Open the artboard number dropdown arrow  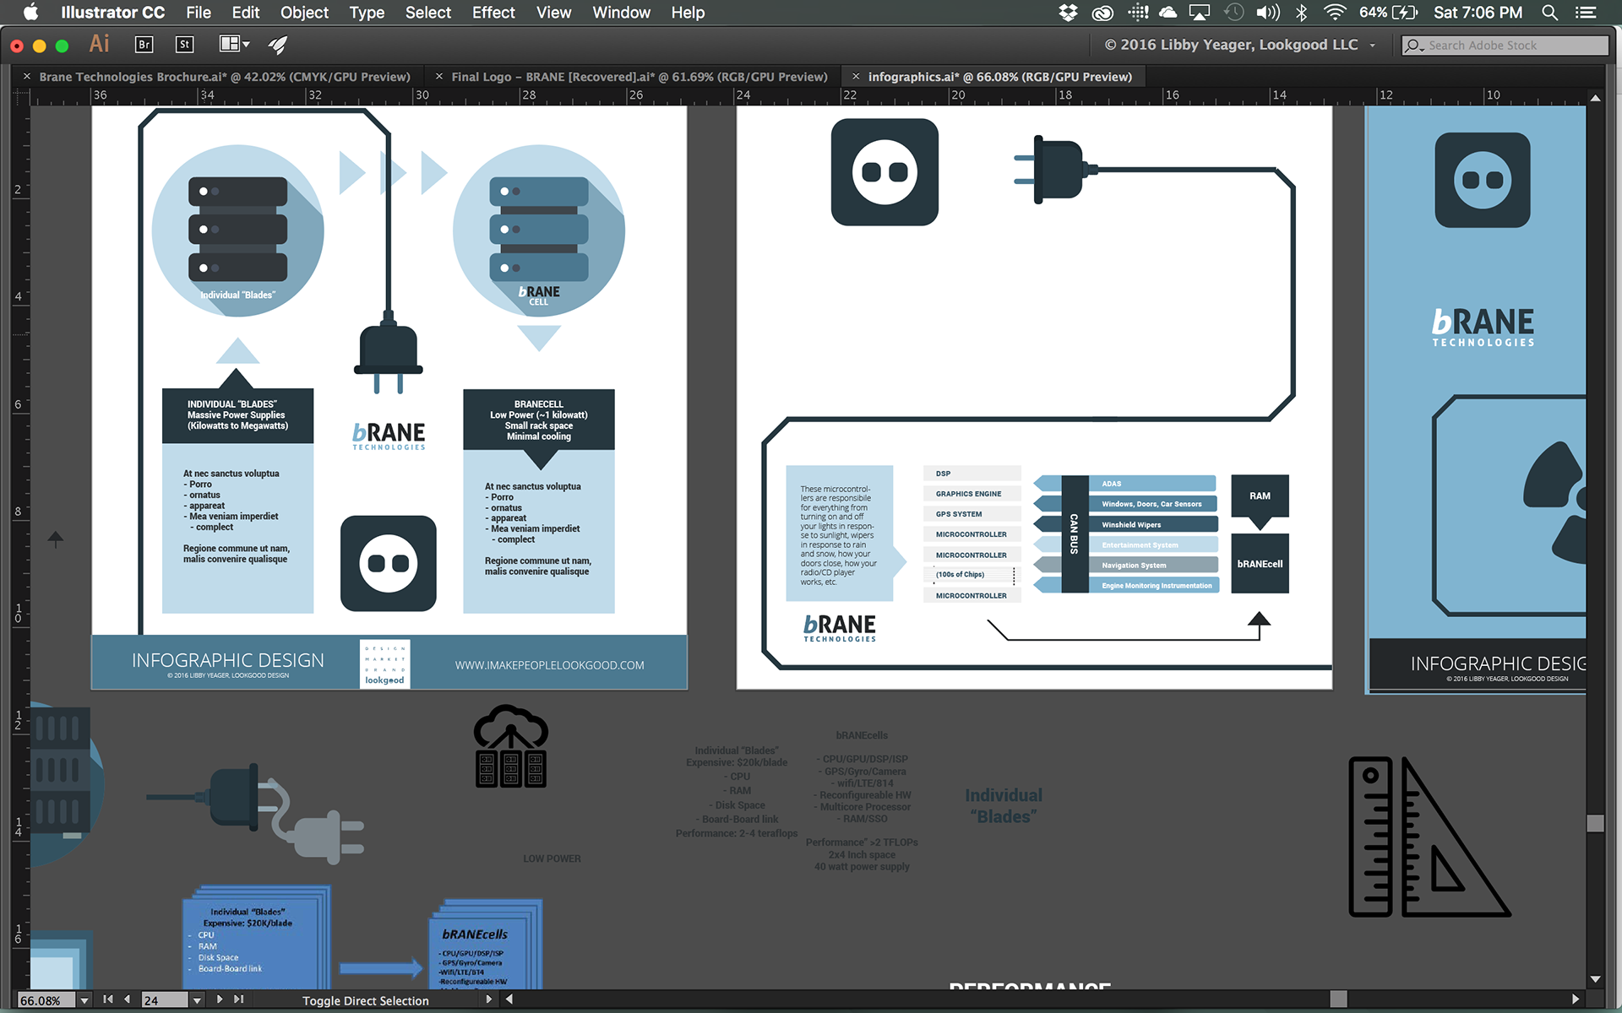[x=197, y=1000]
